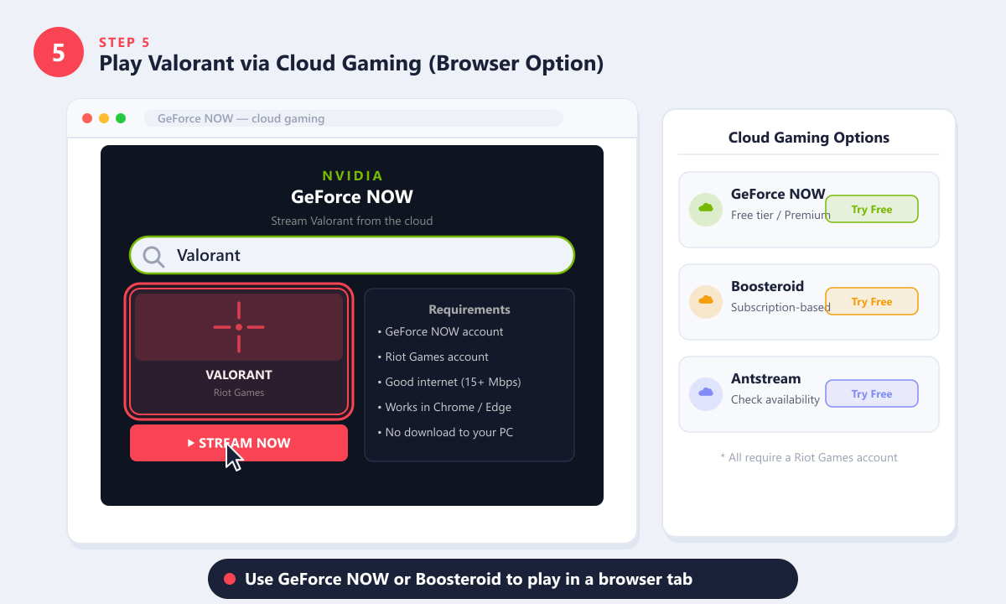Screen dimensions: 1006x604
Task: Click the green maximize window dot
Action: coord(121,118)
